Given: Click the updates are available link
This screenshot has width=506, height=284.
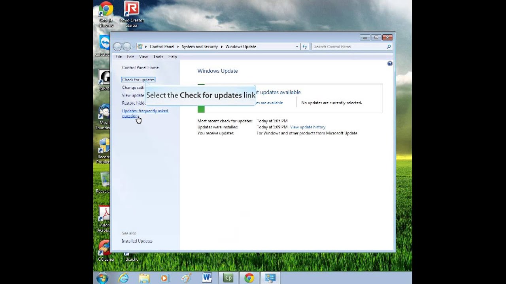Looking at the screenshot, I should (x=269, y=103).
